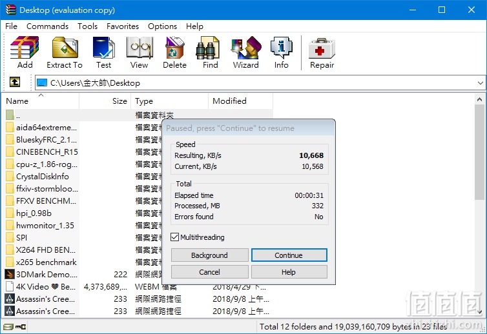Select the hpi_0.98b folder icon
487x334 pixels.
click(10, 213)
